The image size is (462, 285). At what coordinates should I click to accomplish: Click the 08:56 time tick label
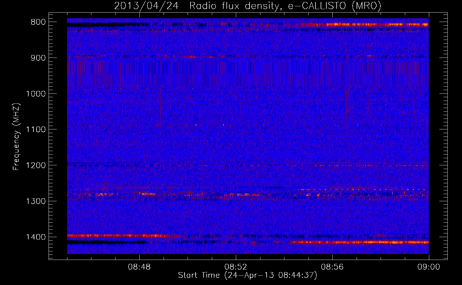(332, 267)
